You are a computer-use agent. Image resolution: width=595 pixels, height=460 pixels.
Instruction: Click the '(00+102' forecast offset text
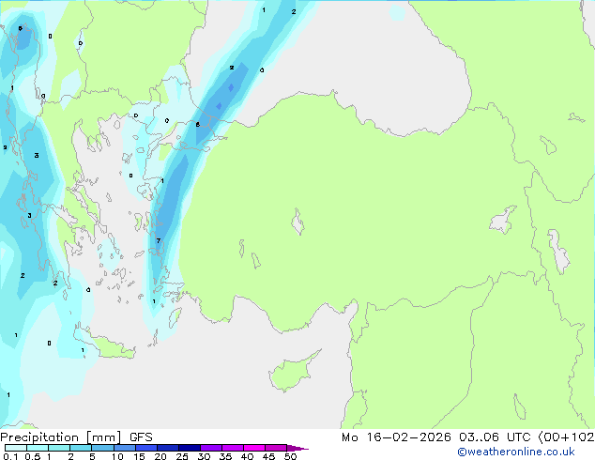(566, 437)
